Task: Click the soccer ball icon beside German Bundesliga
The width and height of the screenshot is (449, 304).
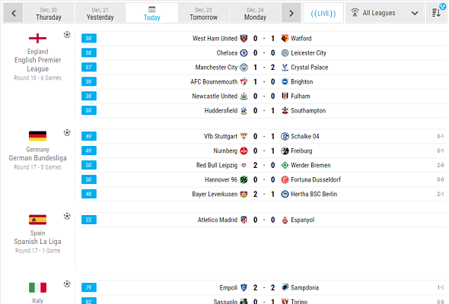Action: coord(67,133)
